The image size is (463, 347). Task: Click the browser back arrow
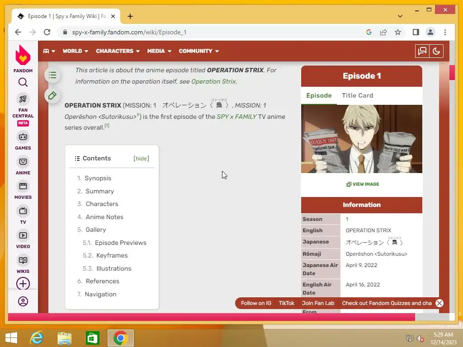(x=18, y=32)
